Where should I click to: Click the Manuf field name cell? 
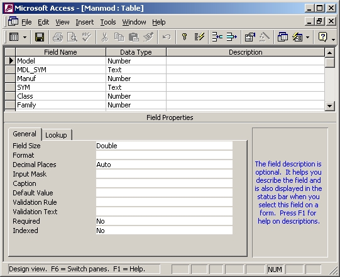coord(60,79)
